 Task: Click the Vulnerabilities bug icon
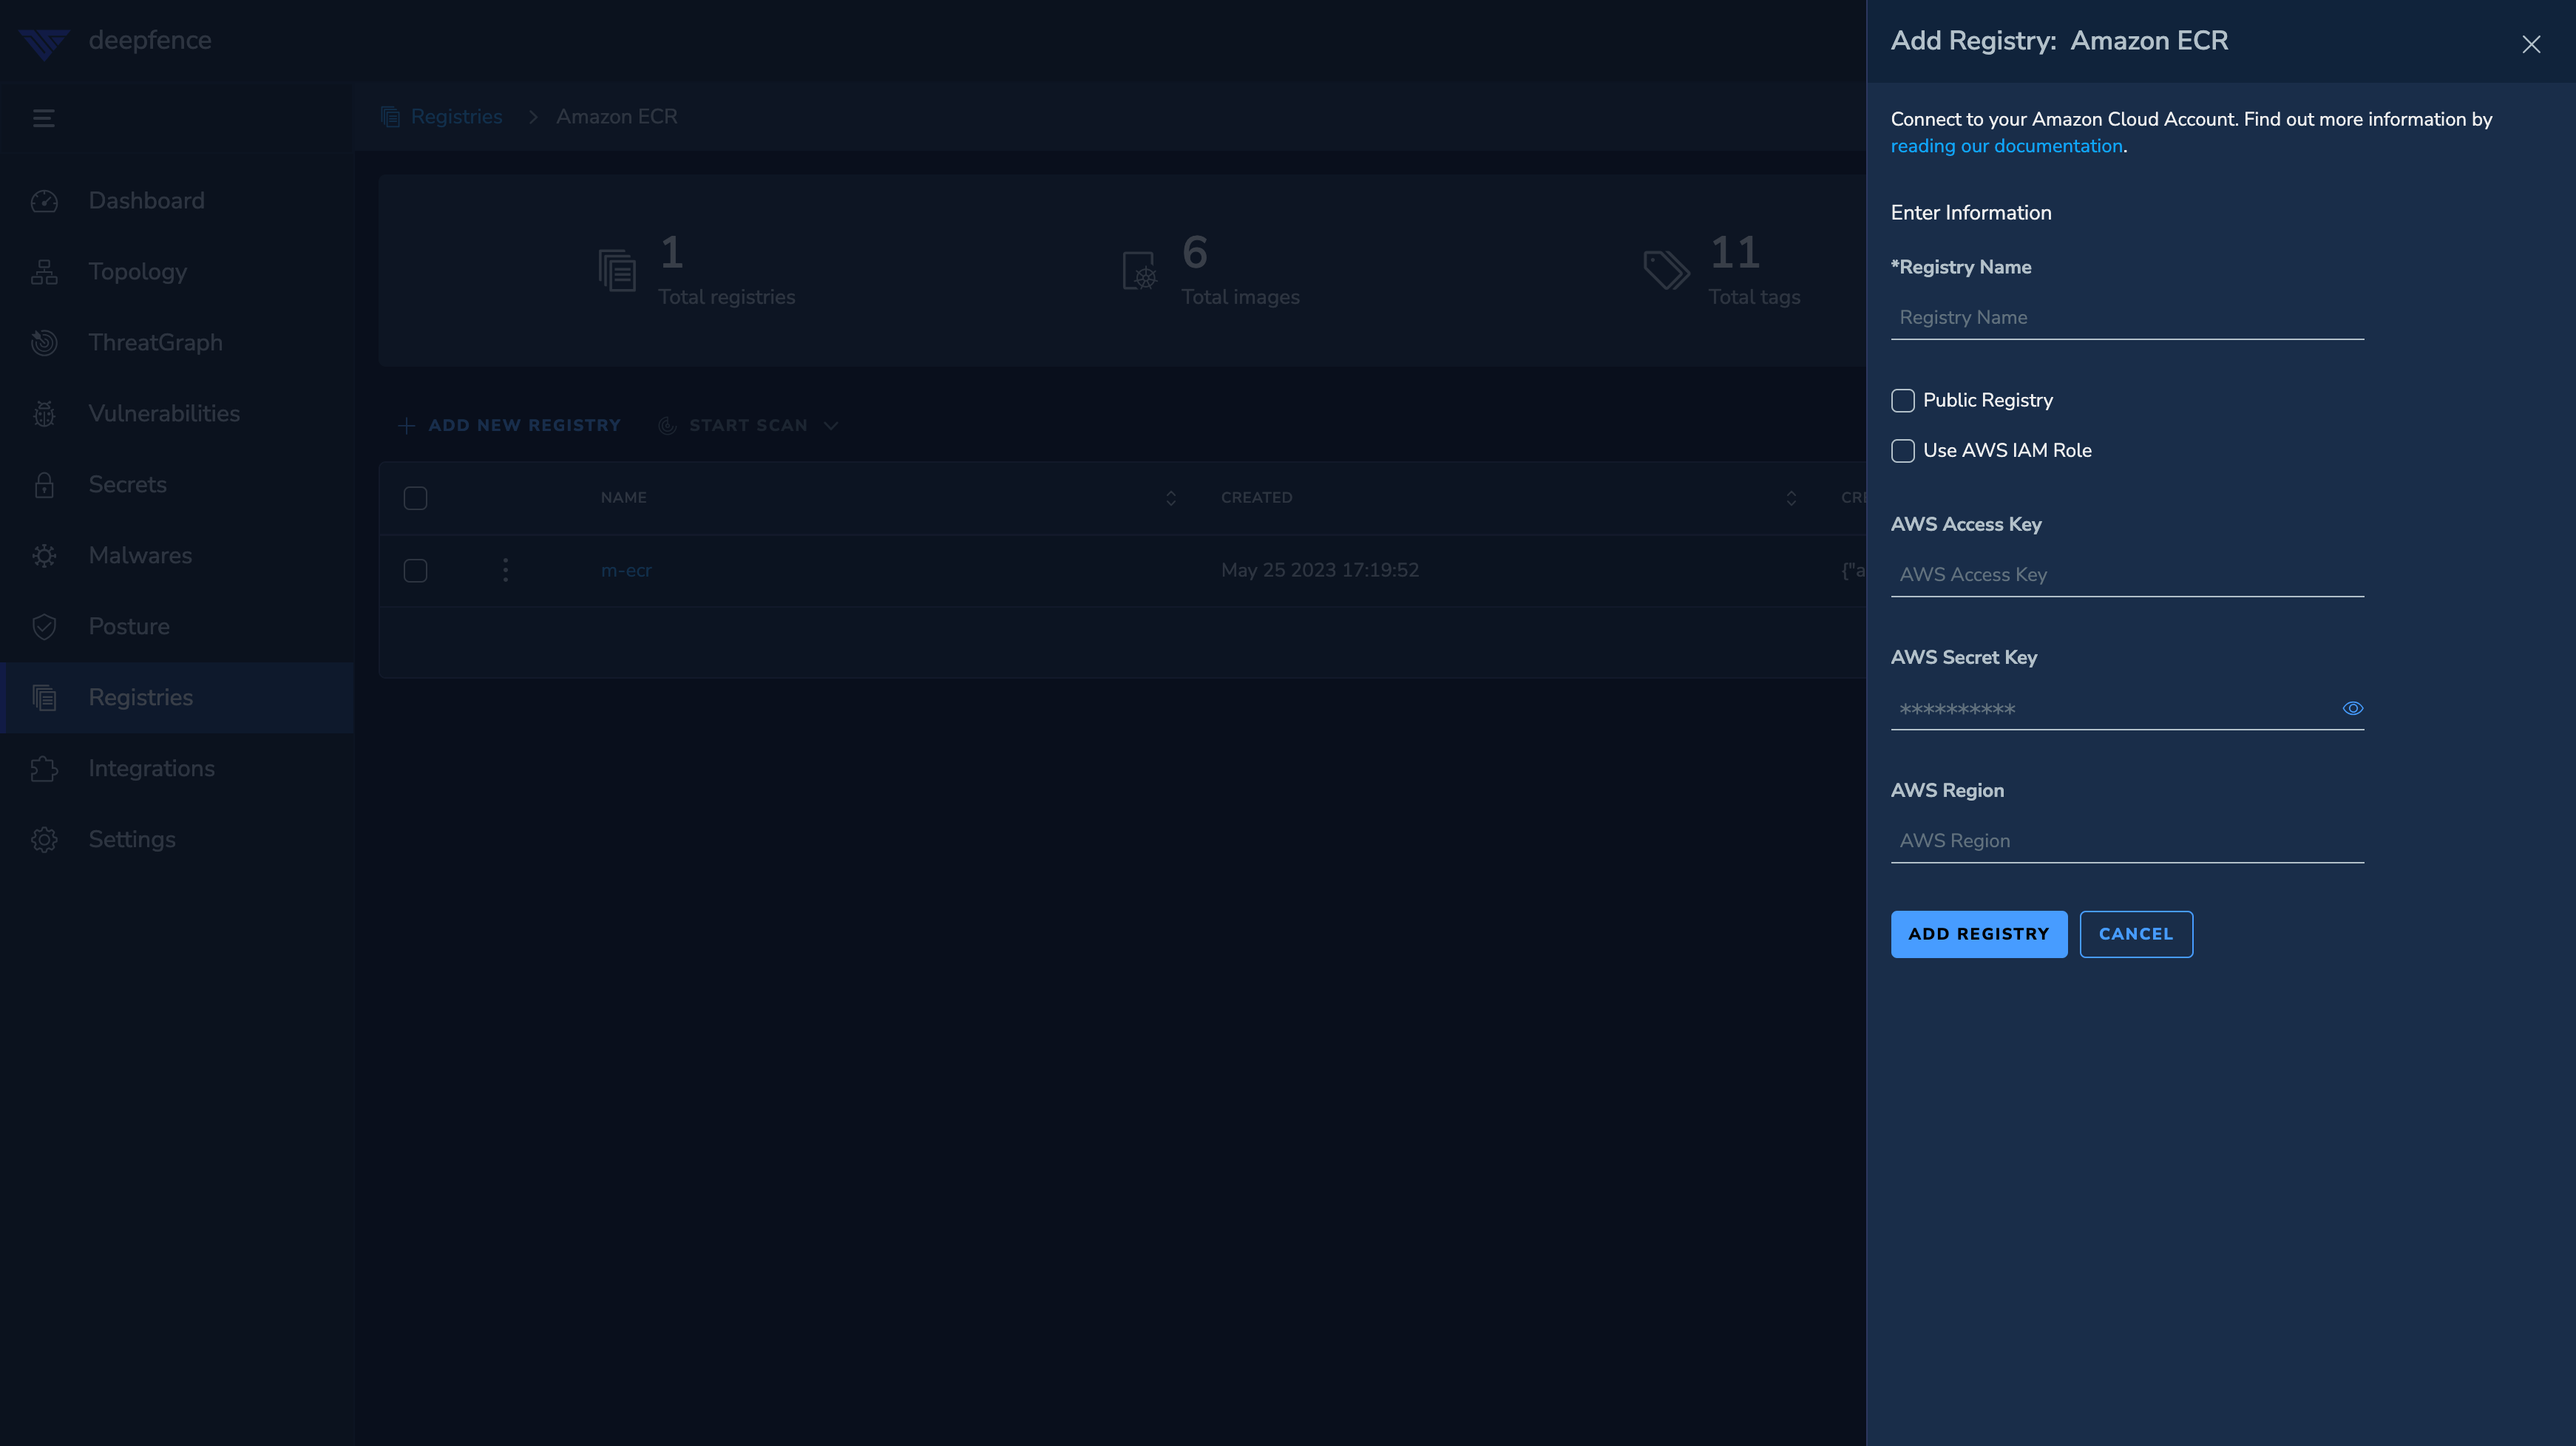(44, 414)
